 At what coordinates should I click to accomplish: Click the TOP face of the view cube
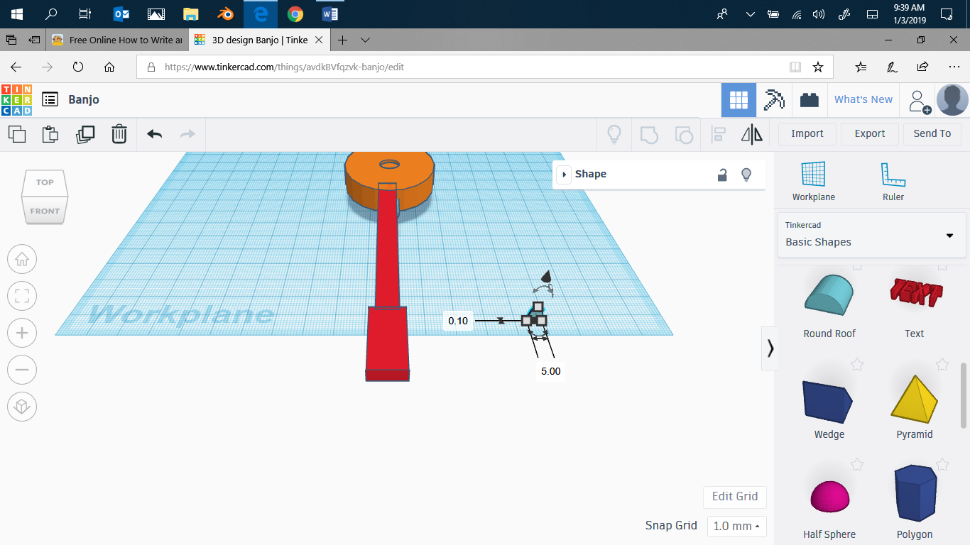45,182
